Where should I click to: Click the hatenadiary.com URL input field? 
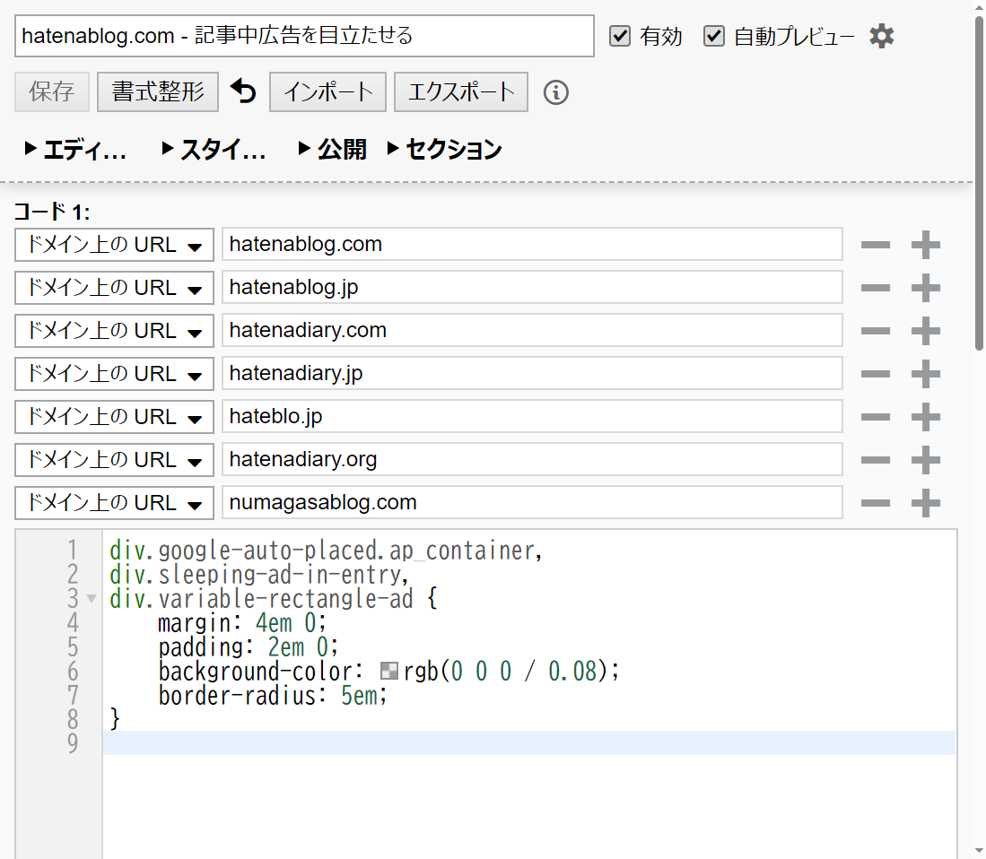pos(532,331)
